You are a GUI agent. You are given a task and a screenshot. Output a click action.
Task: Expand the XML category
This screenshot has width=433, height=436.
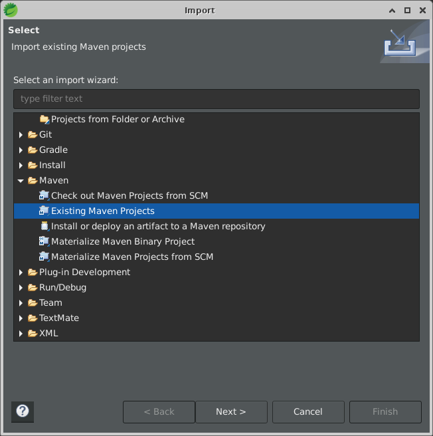point(21,334)
